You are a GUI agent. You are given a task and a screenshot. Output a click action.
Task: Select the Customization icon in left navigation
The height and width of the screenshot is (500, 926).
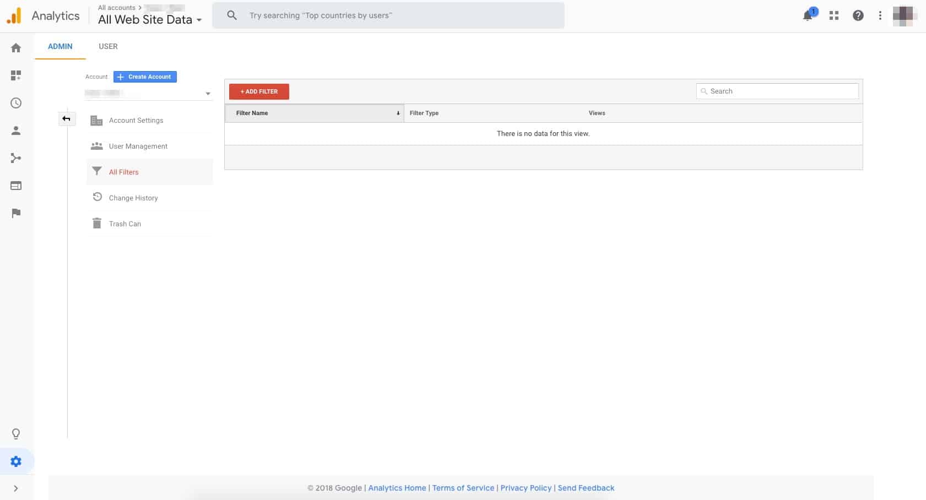point(15,75)
